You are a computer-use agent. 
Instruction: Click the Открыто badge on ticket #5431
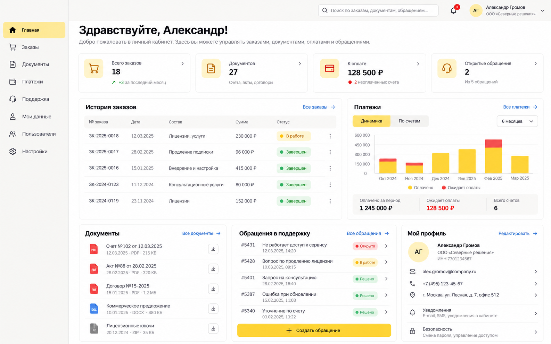[365, 246]
